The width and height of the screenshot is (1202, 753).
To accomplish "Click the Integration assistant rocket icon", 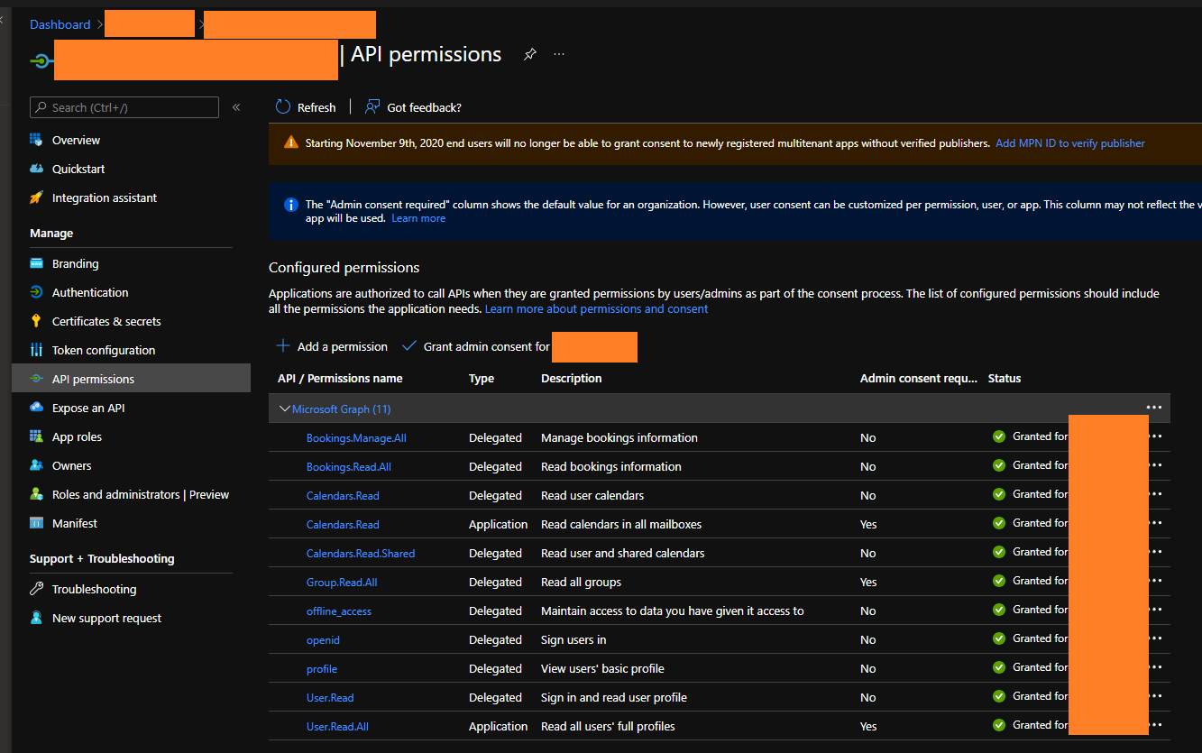I will click(36, 197).
